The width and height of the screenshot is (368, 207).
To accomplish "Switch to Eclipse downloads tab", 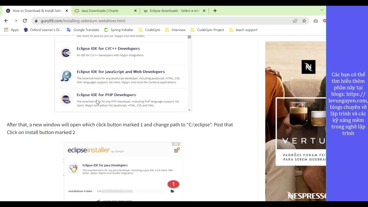I will [x=174, y=11].
